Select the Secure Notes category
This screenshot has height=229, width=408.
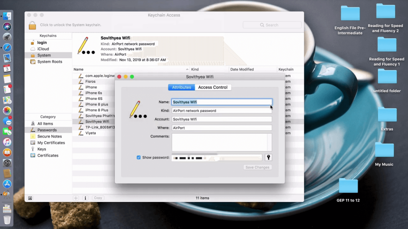point(48,136)
